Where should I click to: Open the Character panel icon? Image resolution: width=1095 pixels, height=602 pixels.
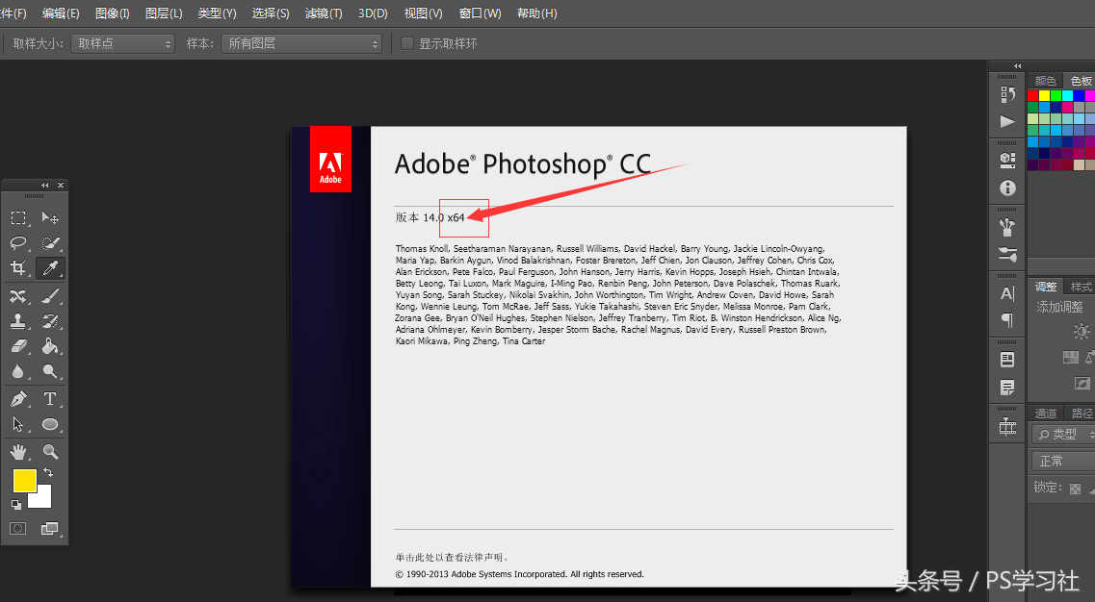click(x=1007, y=293)
